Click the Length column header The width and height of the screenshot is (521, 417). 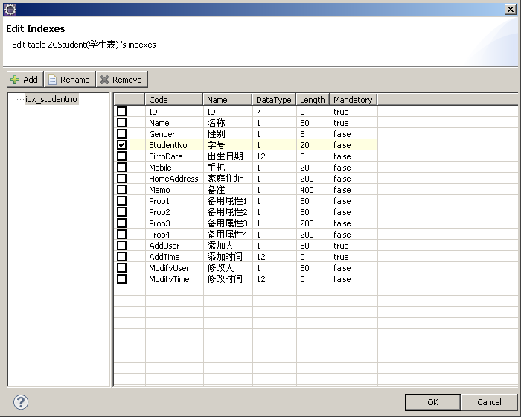[x=312, y=99]
